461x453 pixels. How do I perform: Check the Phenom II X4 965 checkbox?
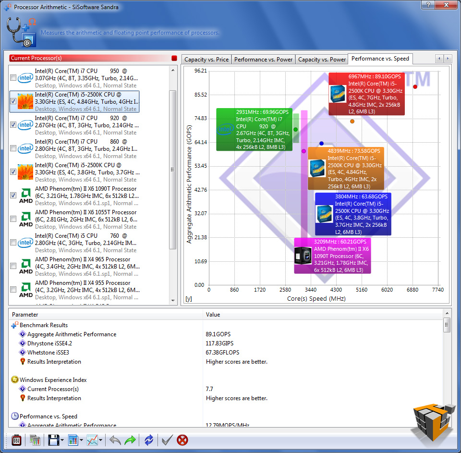click(13, 266)
